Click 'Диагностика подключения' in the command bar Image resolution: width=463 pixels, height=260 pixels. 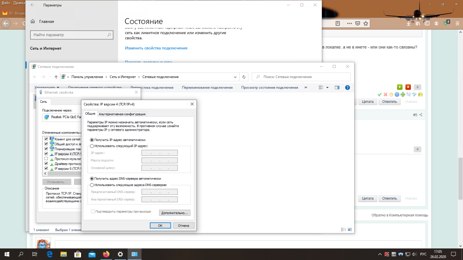(152, 87)
